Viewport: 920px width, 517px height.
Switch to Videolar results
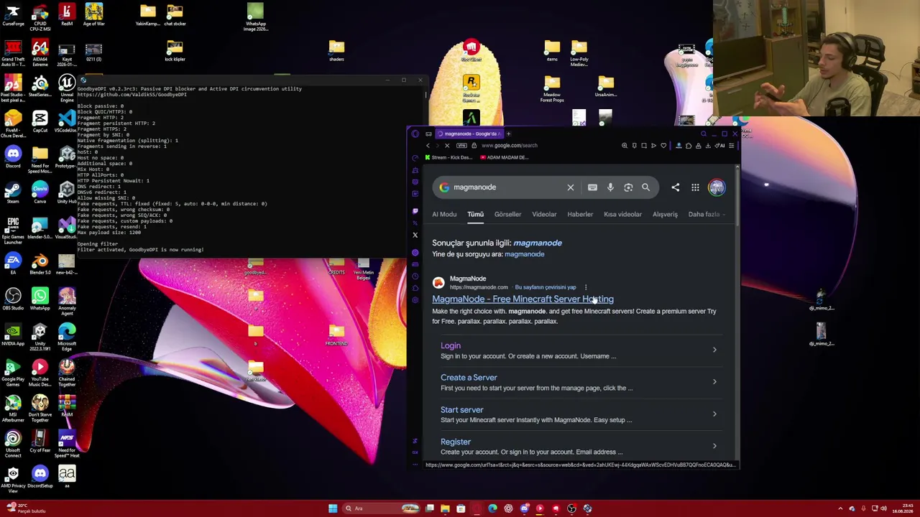click(x=544, y=214)
